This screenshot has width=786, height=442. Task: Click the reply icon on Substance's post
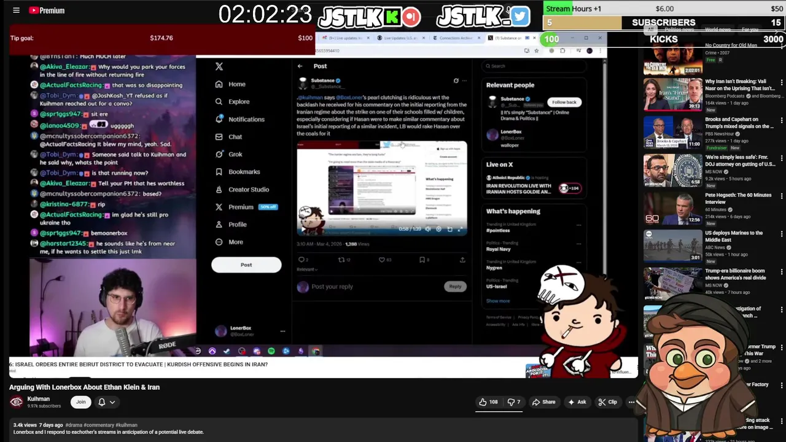302,260
